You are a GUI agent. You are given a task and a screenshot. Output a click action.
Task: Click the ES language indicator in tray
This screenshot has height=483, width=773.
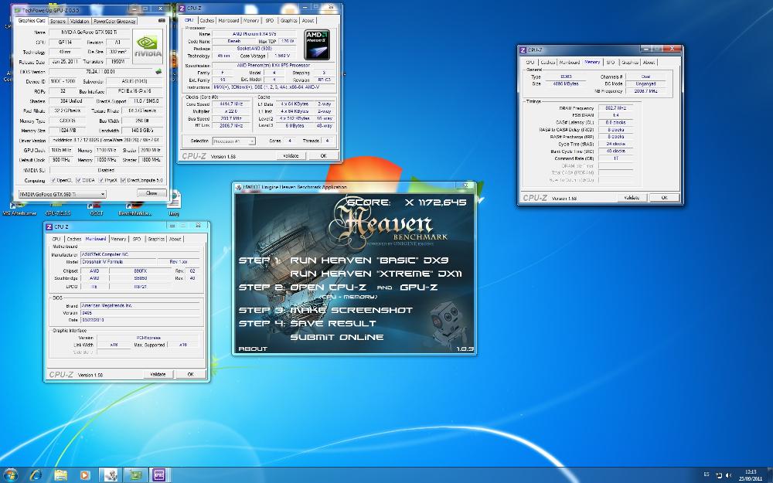pyautogui.click(x=707, y=474)
